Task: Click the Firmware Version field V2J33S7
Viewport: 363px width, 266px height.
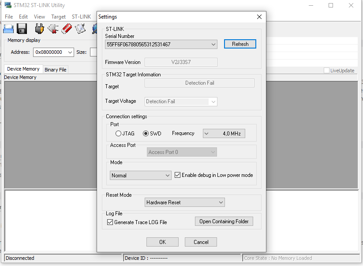Action: [181, 62]
